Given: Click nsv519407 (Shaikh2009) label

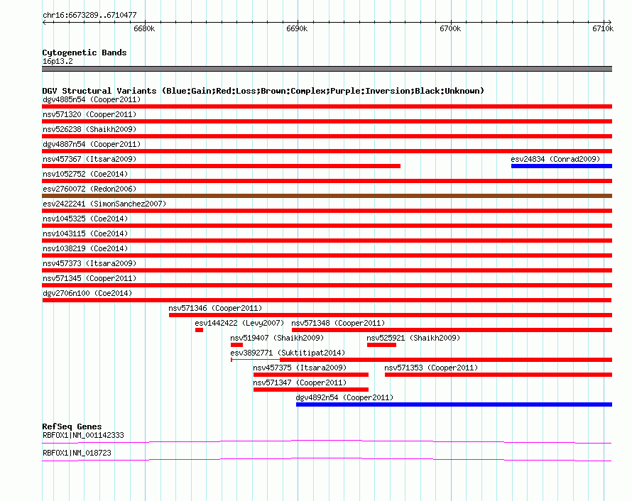Looking at the screenshot, I should point(277,338).
